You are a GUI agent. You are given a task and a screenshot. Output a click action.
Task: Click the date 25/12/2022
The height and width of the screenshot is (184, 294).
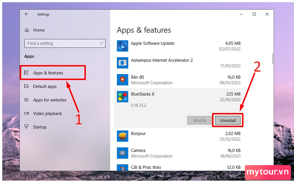230,139
